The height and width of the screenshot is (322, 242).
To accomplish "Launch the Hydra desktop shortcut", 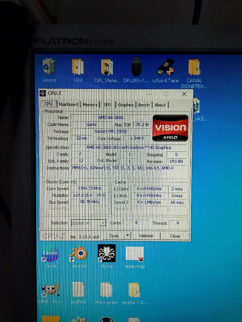I will point(107,253).
